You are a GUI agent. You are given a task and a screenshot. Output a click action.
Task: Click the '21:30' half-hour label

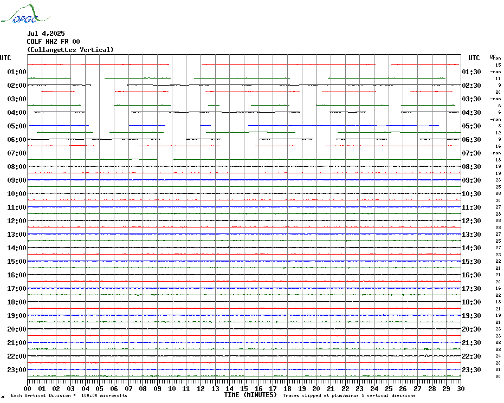point(471,342)
